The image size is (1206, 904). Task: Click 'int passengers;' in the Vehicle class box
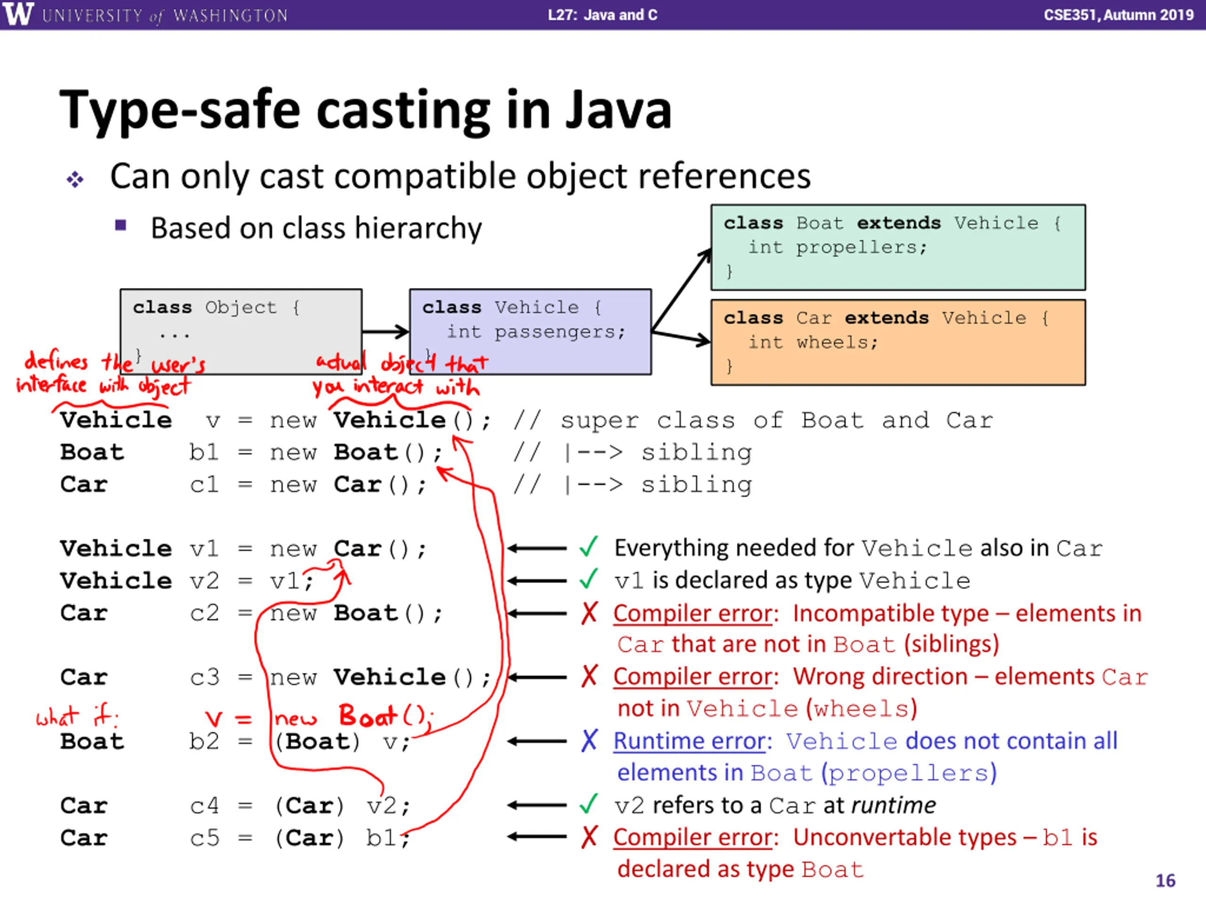click(536, 331)
